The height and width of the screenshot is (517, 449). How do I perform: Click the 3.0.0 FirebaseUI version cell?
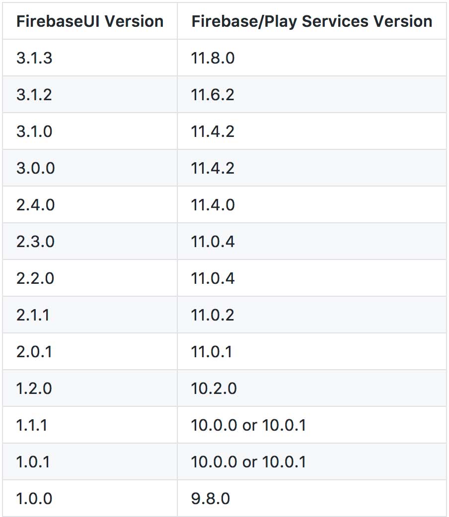click(x=35, y=168)
